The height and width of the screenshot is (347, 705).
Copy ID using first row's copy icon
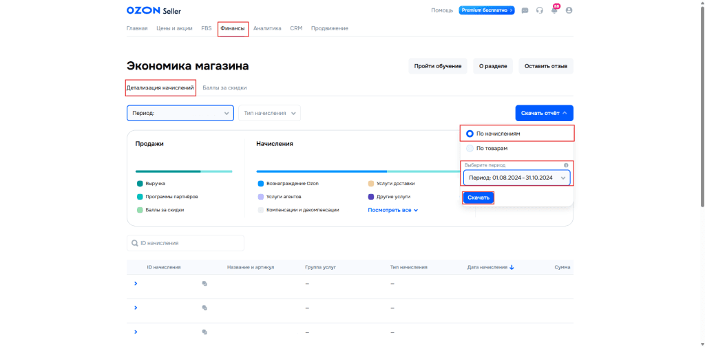[x=204, y=284]
